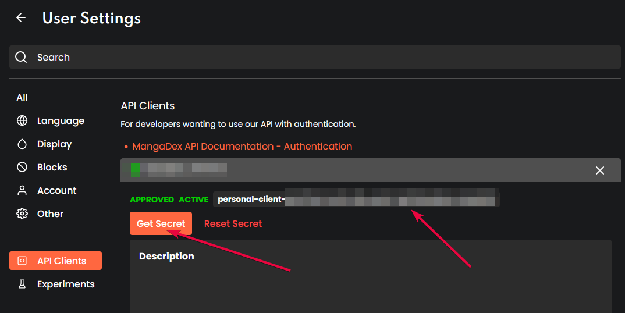The height and width of the screenshot is (313, 625).
Task: Open the Account settings section
Action: coord(55,190)
